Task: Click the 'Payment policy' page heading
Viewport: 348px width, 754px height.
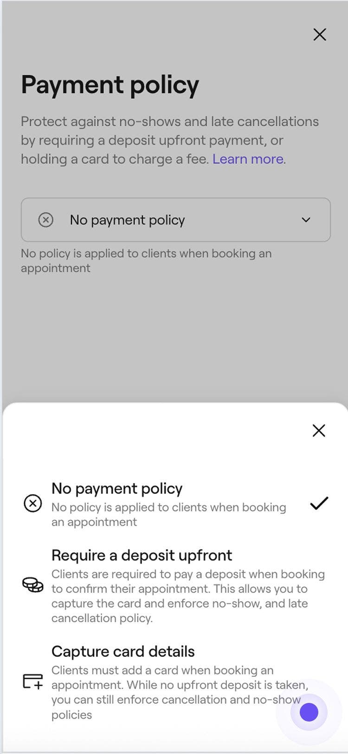Action: coord(110,85)
